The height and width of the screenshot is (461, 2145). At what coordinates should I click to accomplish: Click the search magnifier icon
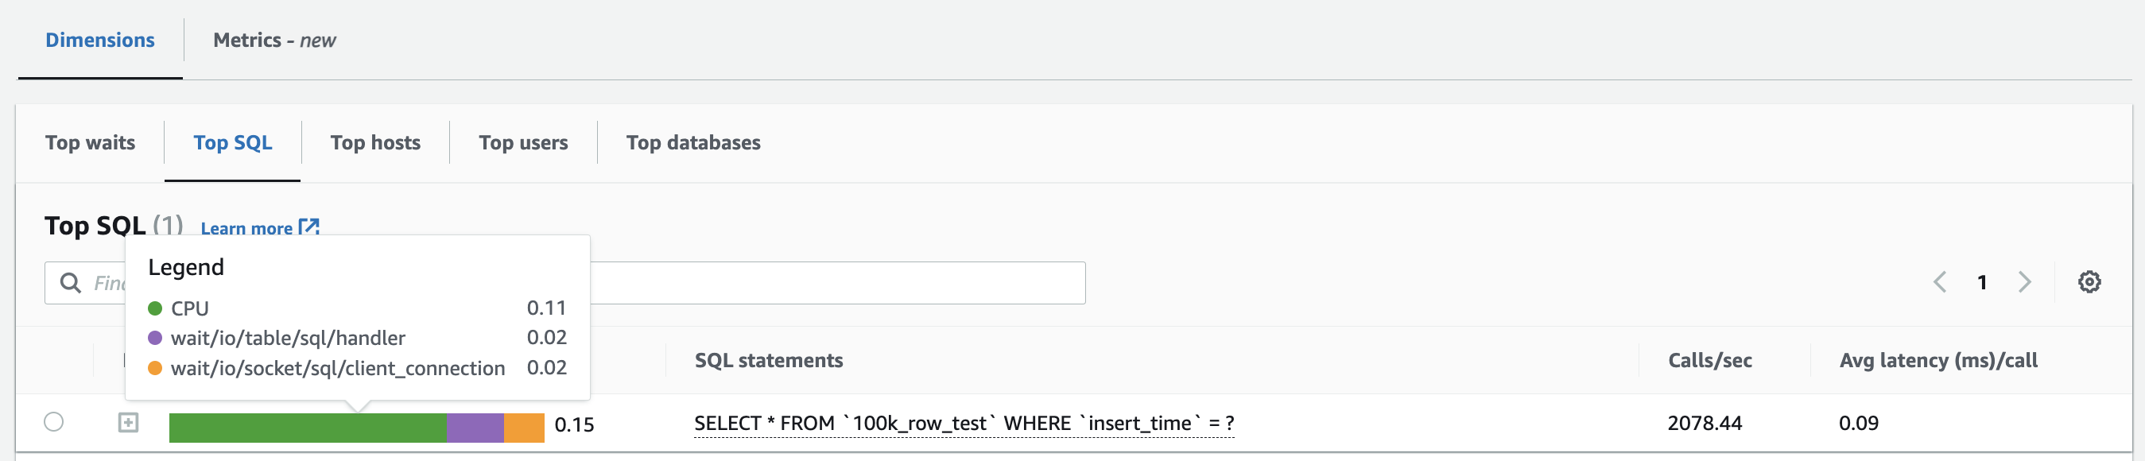pos(71,283)
